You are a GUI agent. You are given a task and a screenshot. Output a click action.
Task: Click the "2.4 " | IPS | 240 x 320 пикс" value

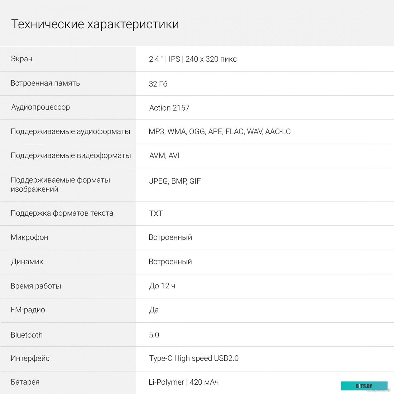click(x=193, y=59)
